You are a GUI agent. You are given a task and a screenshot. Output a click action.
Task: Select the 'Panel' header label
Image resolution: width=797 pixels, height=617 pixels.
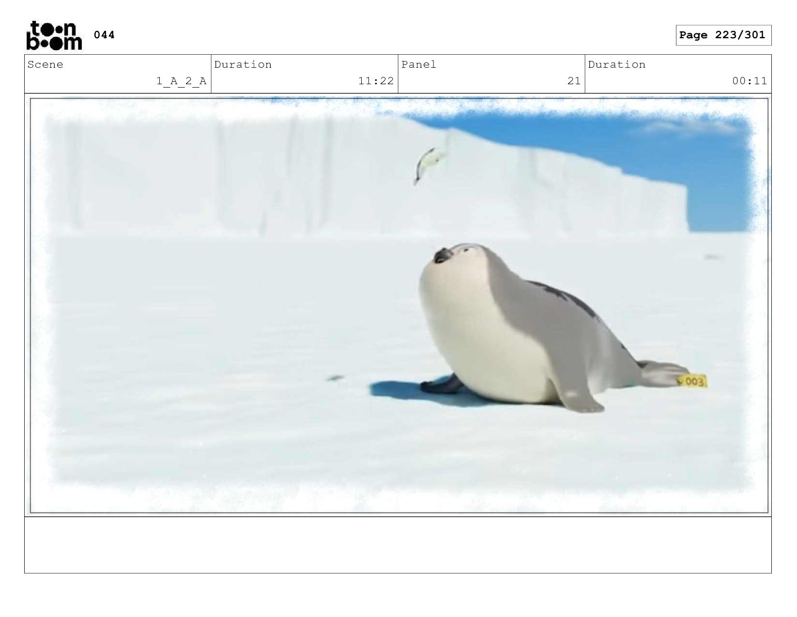tap(419, 64)
